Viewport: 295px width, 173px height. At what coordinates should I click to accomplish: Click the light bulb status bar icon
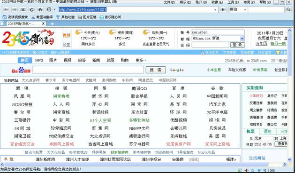click(x=253, y=170)
